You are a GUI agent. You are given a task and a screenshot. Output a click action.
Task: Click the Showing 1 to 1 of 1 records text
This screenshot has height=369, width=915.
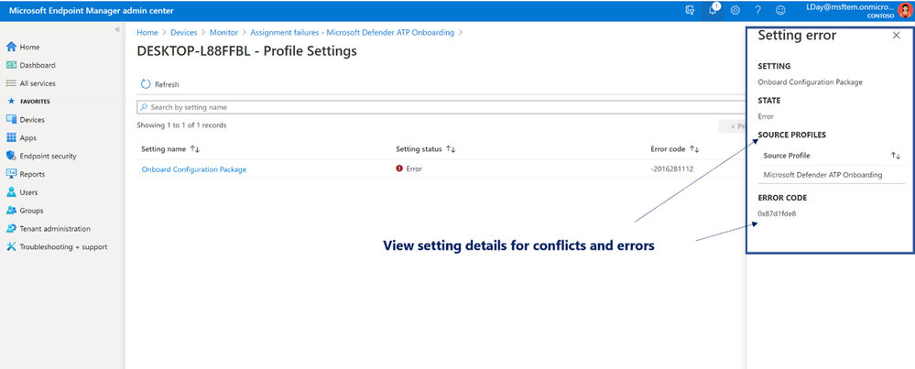181,125
